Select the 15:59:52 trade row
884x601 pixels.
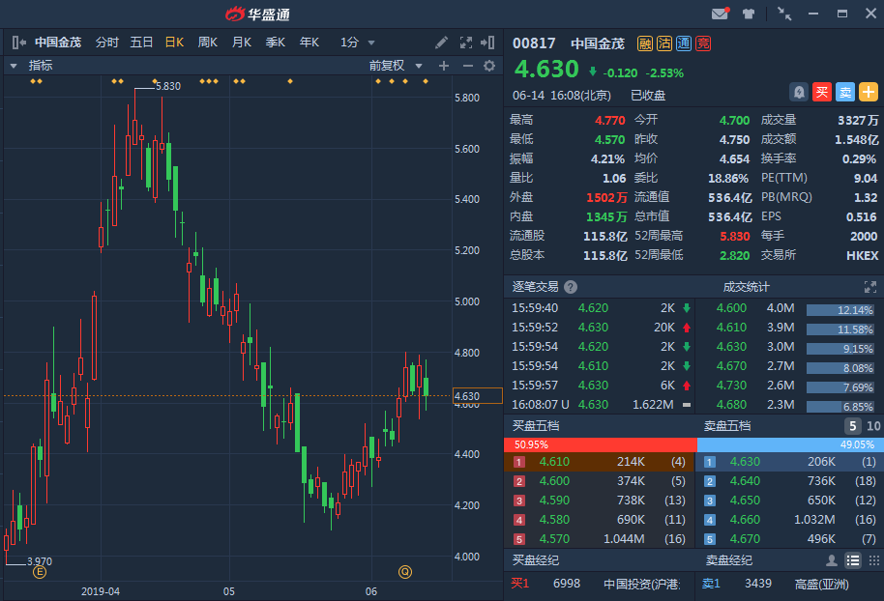pyautogui.click(x=601, y=328)
